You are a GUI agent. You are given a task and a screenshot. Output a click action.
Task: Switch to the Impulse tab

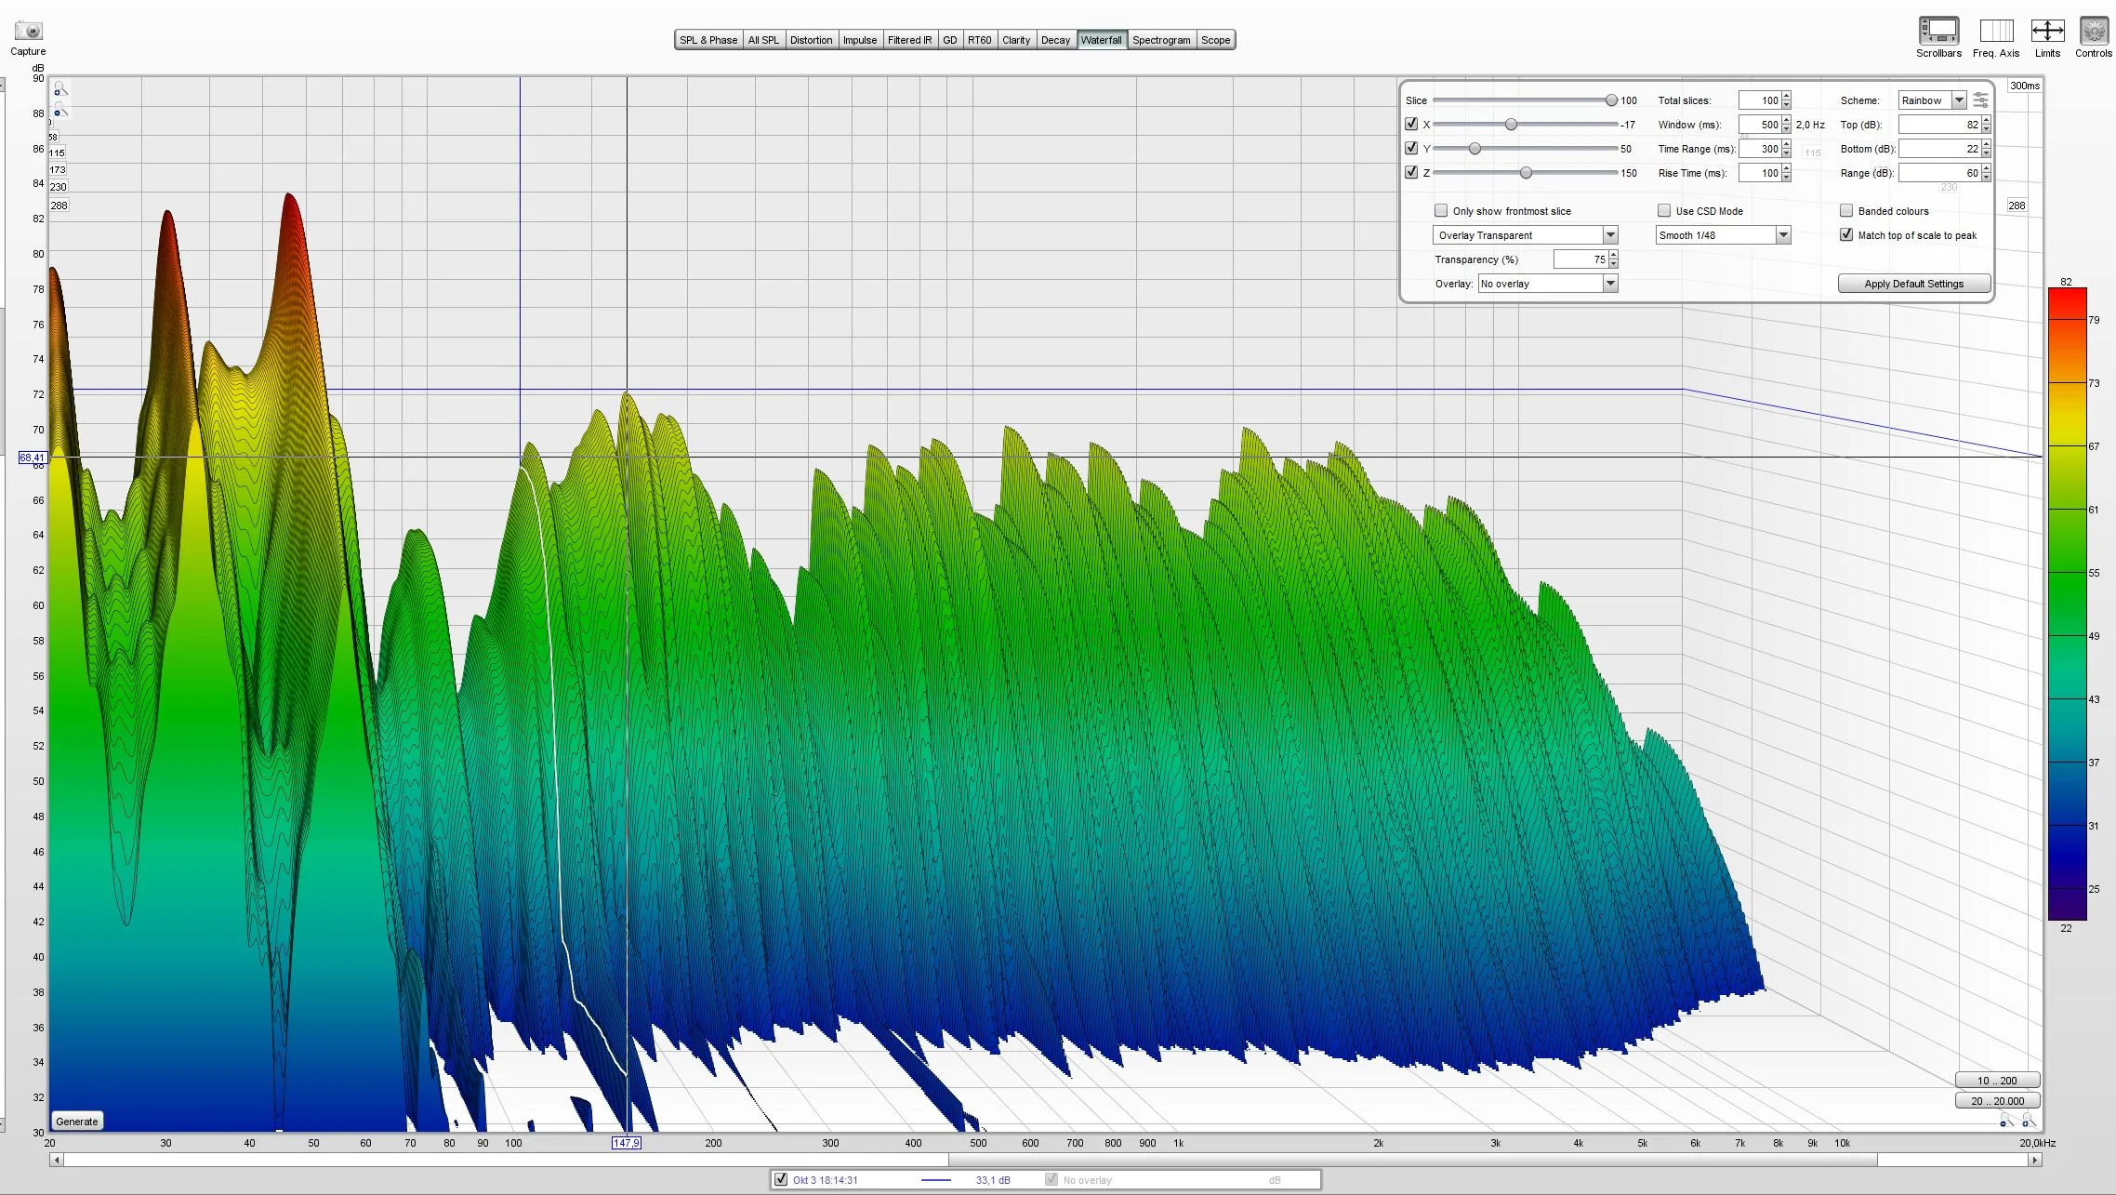[x=860, y=40]
